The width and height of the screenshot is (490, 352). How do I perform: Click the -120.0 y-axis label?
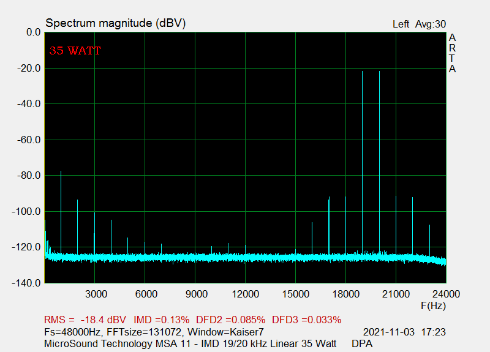[26, 247]
